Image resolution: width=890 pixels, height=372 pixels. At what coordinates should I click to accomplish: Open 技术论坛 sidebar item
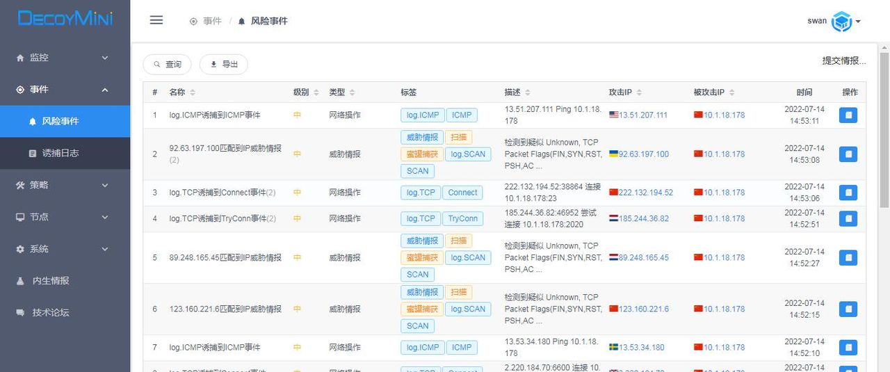pos(65,313)
